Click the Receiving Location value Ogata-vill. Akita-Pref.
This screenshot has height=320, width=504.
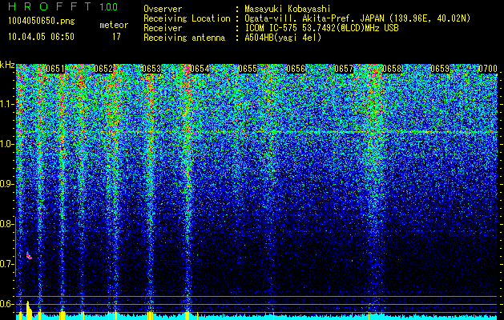300,18
